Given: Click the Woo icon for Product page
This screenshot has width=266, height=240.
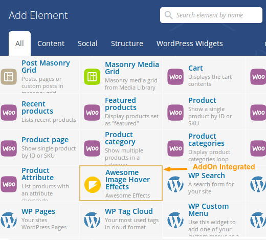Looking at the screenshot, I should (9, 148).
